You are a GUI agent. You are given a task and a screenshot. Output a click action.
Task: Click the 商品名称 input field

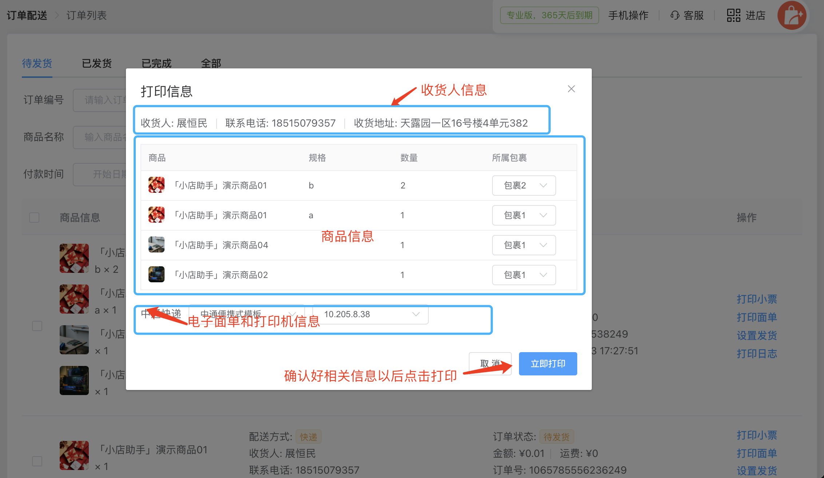(100, 137)
